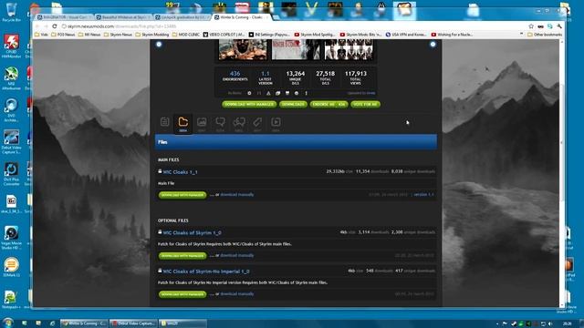Click the VOTE FOR ME button
Image resolution: width=584 pixels, height=328 pixels.
pos(365,105)
